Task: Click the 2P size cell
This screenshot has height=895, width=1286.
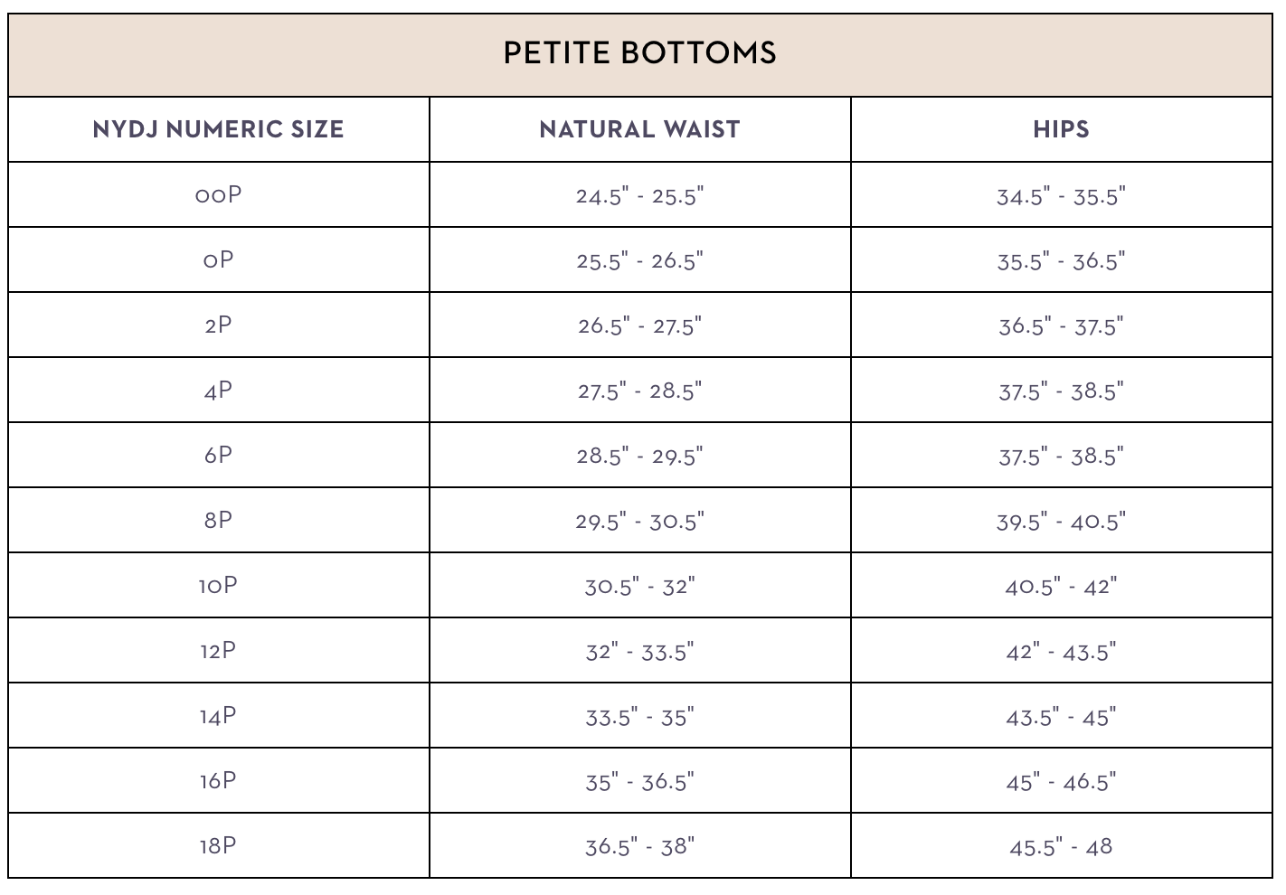Action: point(218,325)
